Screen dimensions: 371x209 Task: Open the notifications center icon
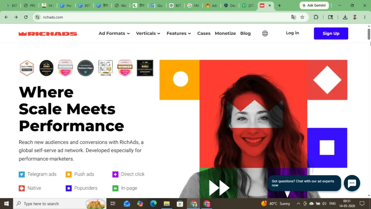(362, 204)
